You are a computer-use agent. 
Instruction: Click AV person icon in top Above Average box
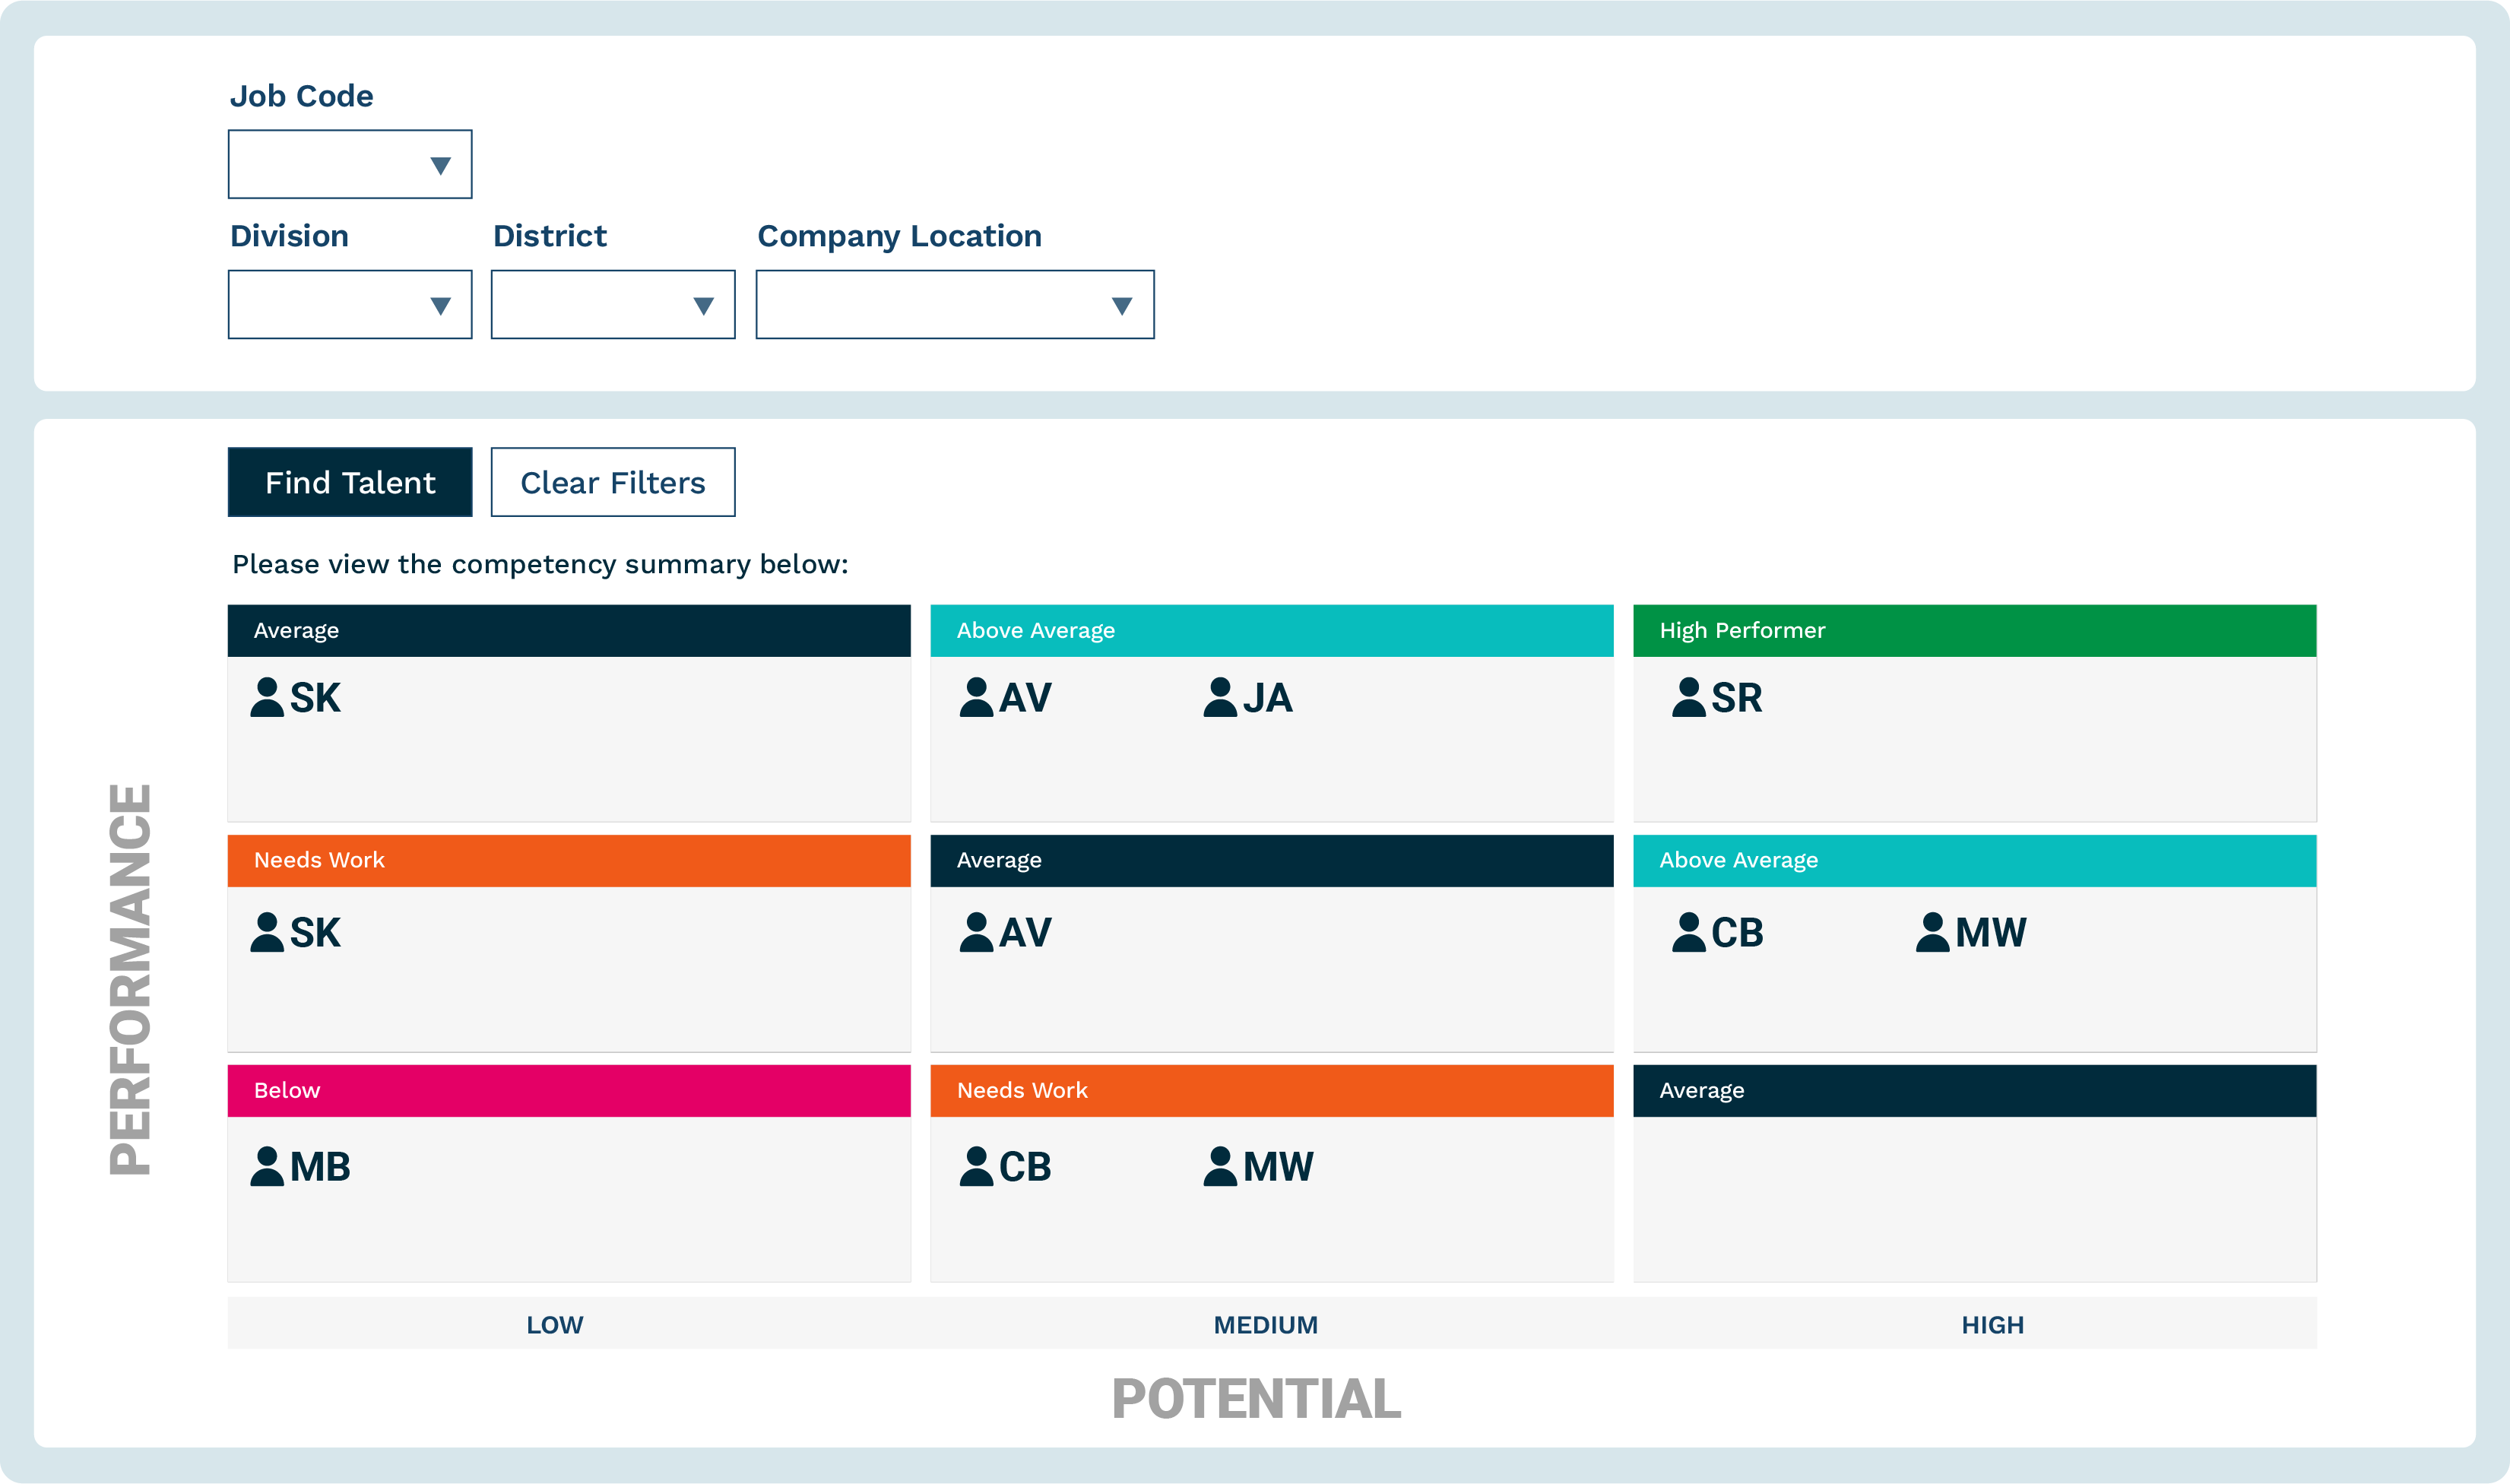(x=975, y=697)
